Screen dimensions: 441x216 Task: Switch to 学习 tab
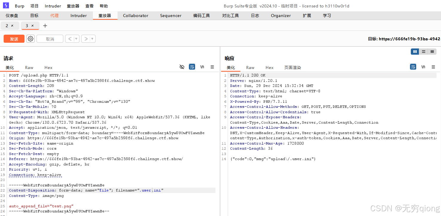[x=327, y=16]
